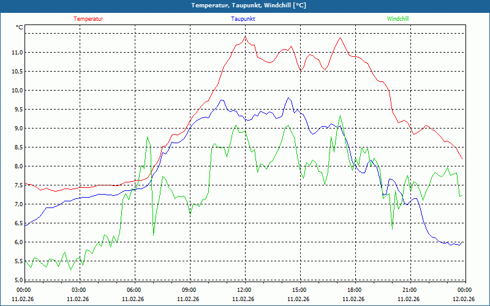490x306 pixels.
Task: Select the 09:00 time axis label
Action: pyautogui.click(x=189, y=290)
